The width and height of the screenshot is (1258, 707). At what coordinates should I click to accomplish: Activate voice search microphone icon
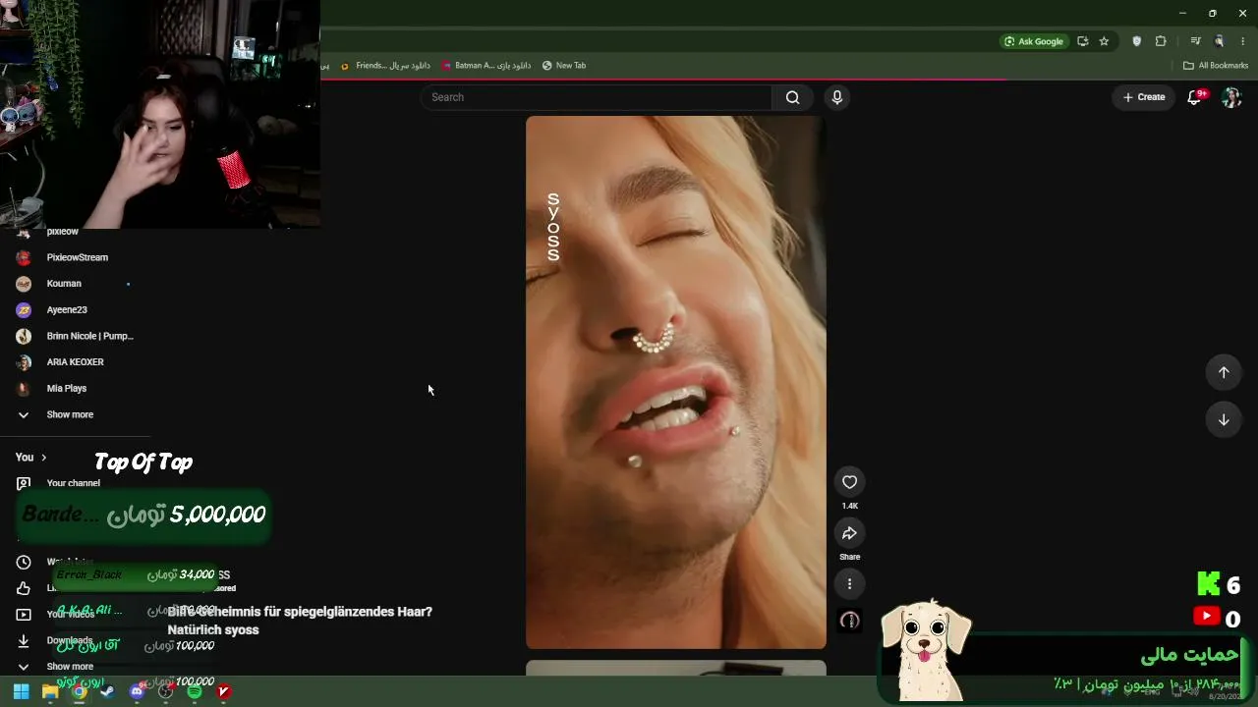[x=836, y=97]
